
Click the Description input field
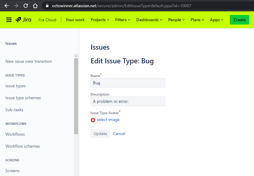click(128, 101)
